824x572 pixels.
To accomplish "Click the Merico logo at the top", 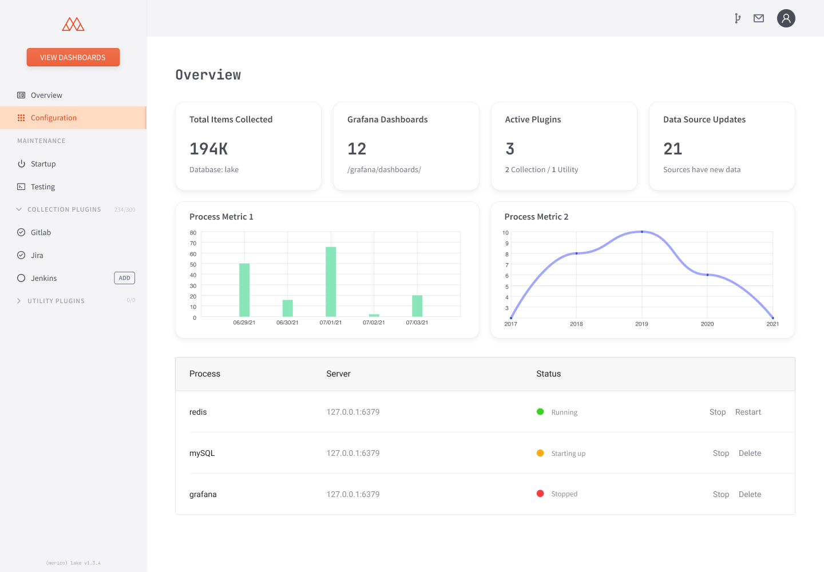I will click(x=73, y=25).
